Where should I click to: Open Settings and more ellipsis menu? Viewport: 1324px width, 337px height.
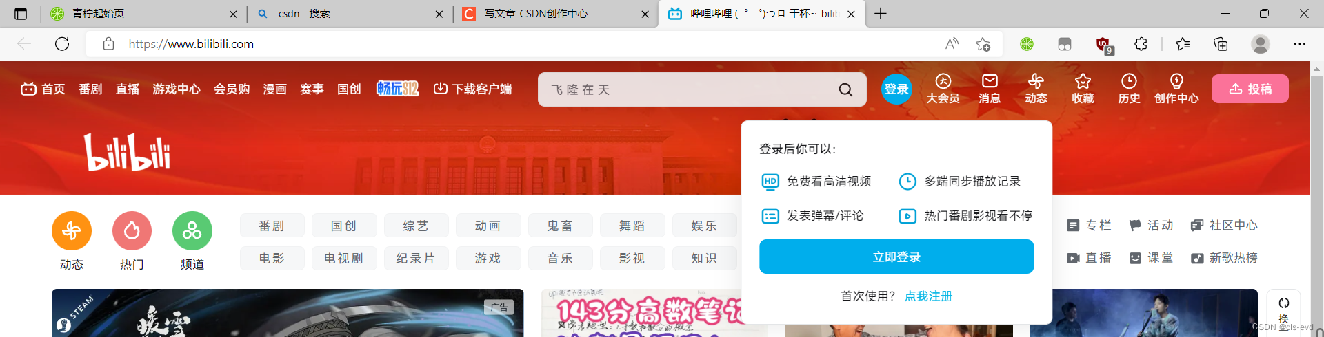1300,44
